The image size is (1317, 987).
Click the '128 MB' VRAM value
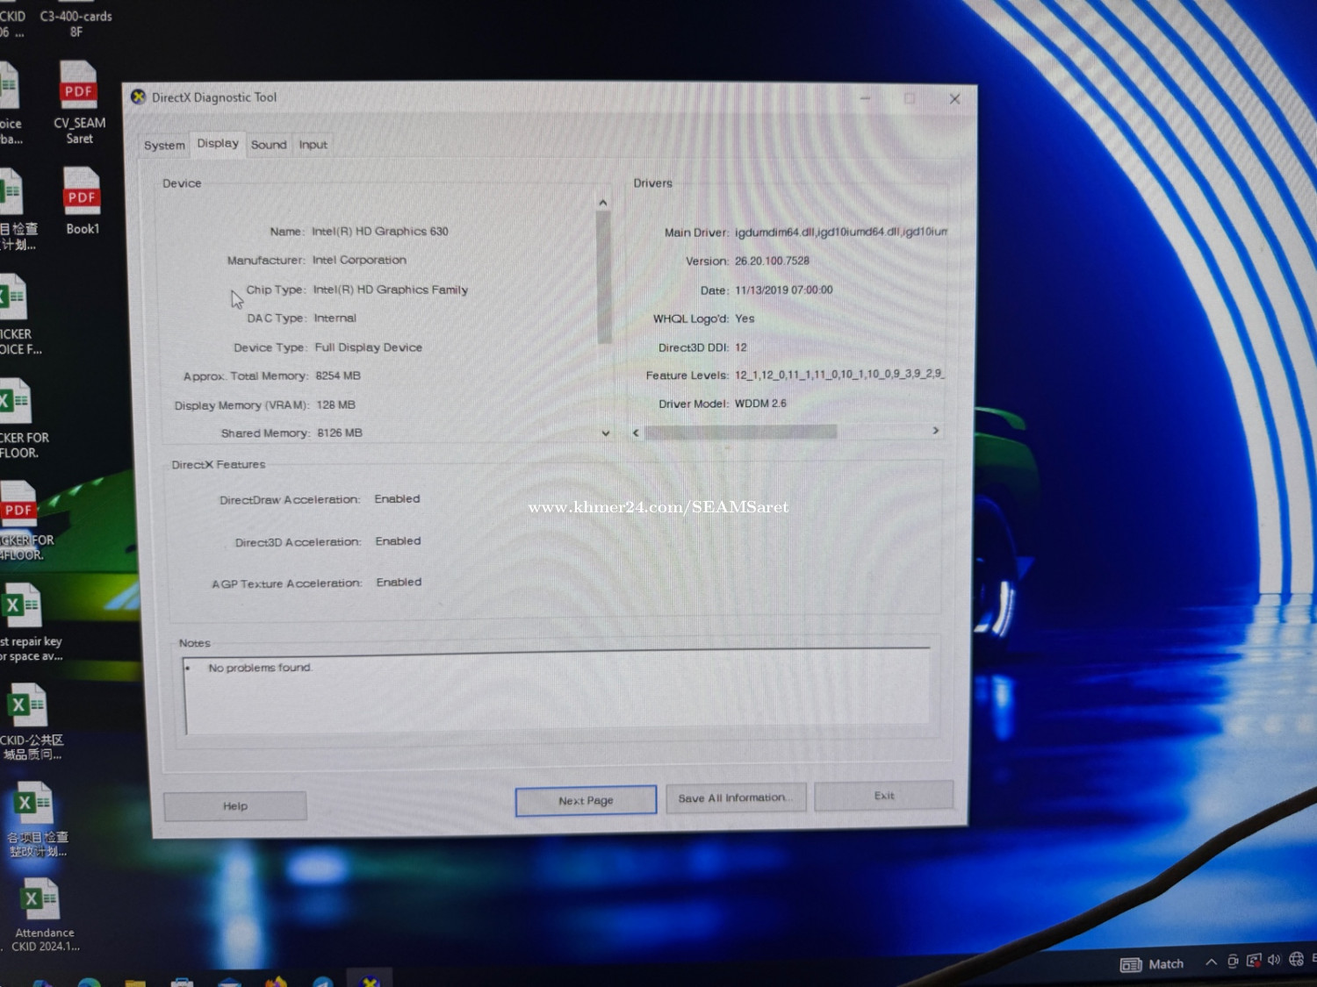coord(335,405)
